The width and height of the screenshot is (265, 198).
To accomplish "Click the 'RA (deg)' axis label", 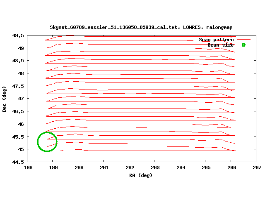I will [x=141, y=175].
